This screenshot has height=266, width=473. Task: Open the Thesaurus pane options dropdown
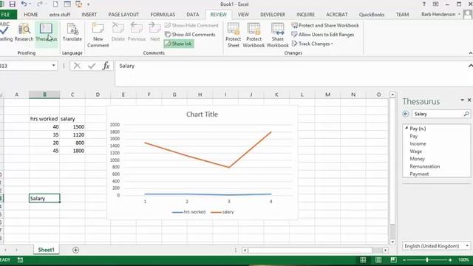point(462,100)
